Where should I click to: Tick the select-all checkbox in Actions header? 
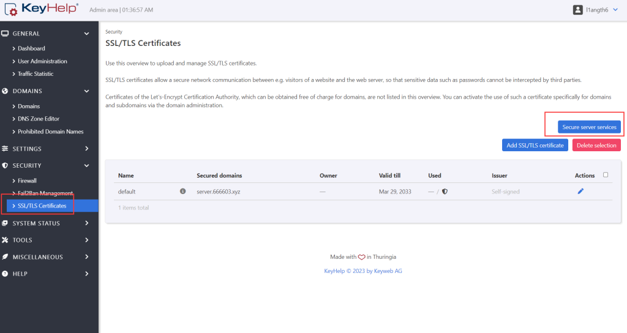606,175
